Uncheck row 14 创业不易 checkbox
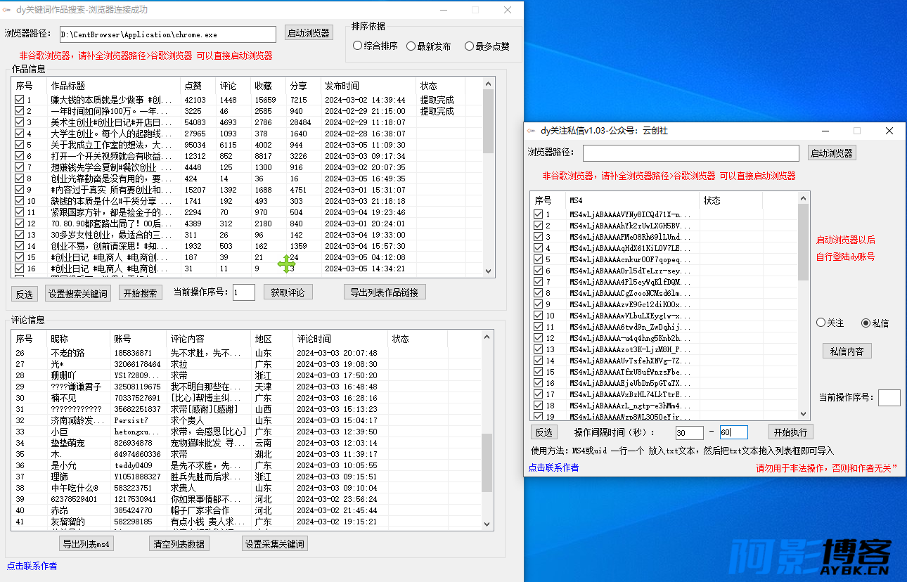The width and height of the screenshot is (907, 582). pos(19,246)
